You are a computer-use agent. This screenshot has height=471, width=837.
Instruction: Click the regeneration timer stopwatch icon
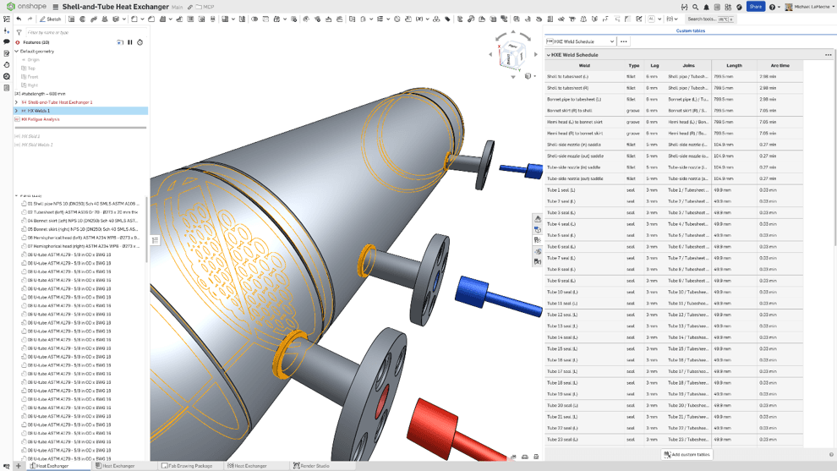(139, 42)
